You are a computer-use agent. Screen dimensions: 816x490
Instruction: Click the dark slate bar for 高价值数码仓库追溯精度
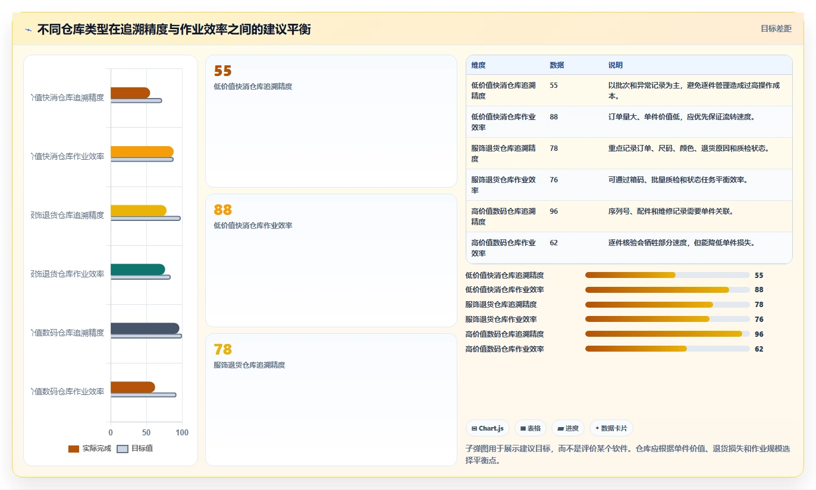pyautogui.click(x=145, y=328)
